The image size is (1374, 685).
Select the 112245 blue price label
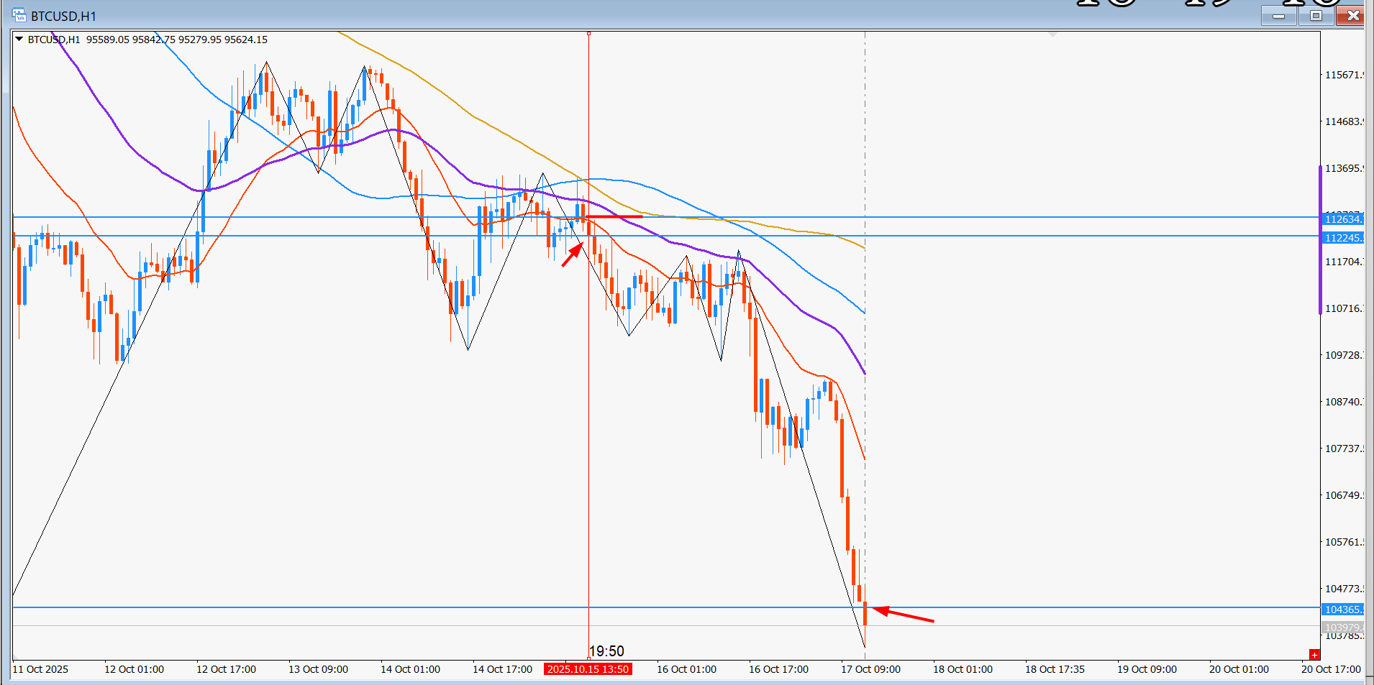point(1342,238)
